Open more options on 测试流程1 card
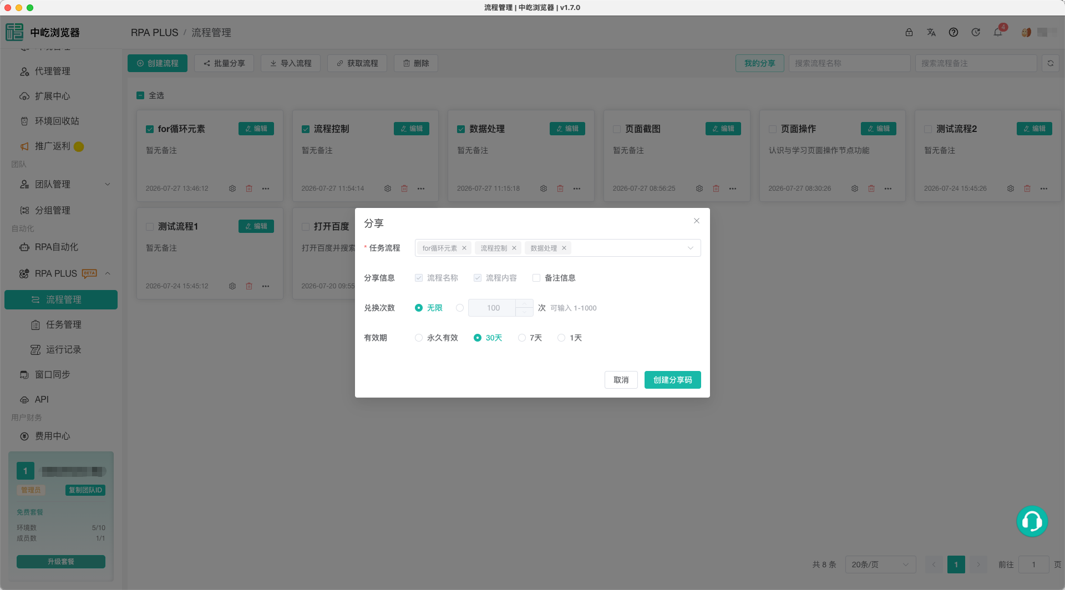 tap(266, 286)
